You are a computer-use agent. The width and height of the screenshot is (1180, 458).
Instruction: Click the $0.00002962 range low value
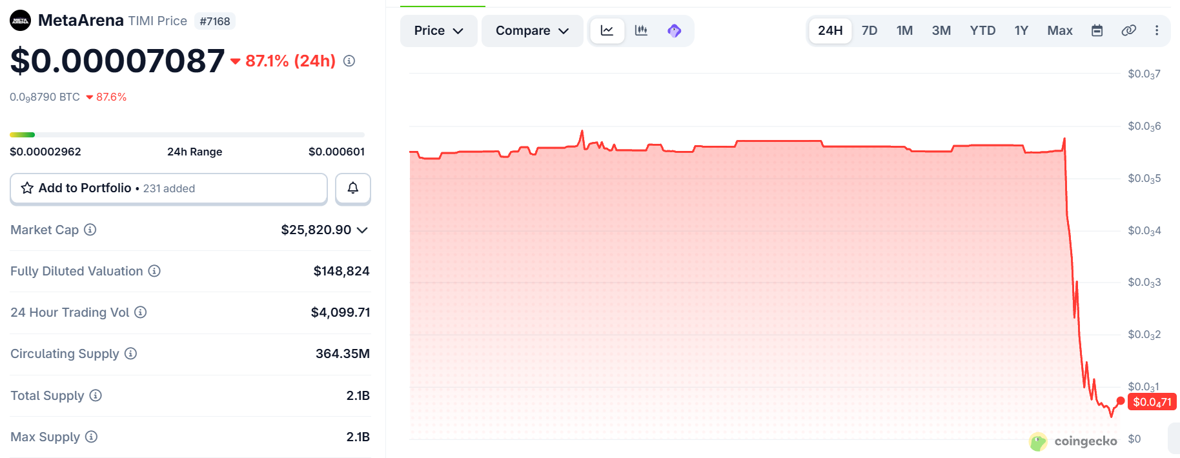(45, 152)
